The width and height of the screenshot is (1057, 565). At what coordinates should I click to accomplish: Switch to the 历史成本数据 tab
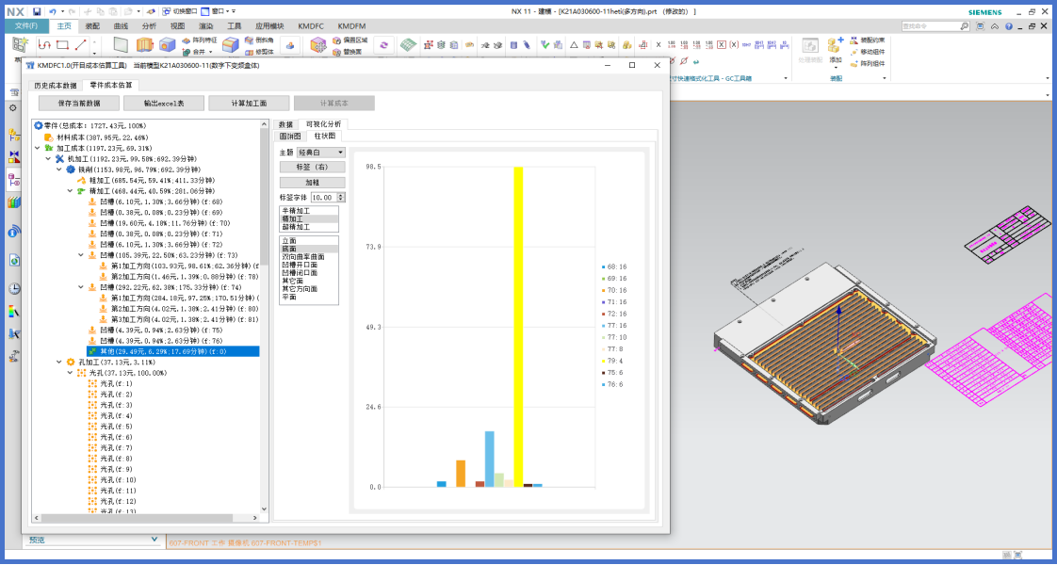(56, 86)
